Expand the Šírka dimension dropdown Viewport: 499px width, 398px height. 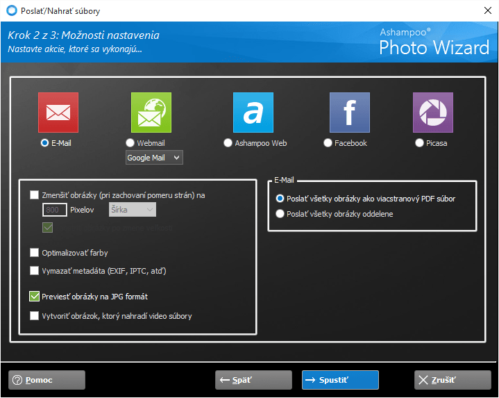tap(132, 210)
